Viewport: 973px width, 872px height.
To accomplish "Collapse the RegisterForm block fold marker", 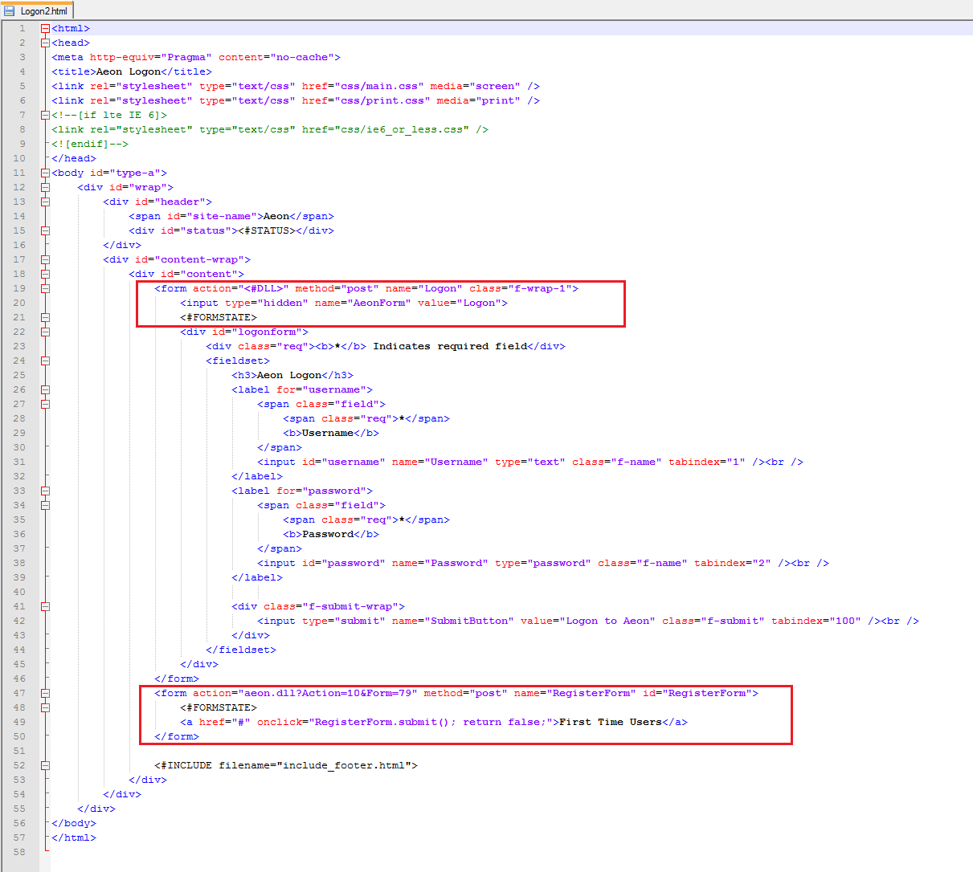I will click(x=45, y=693).
